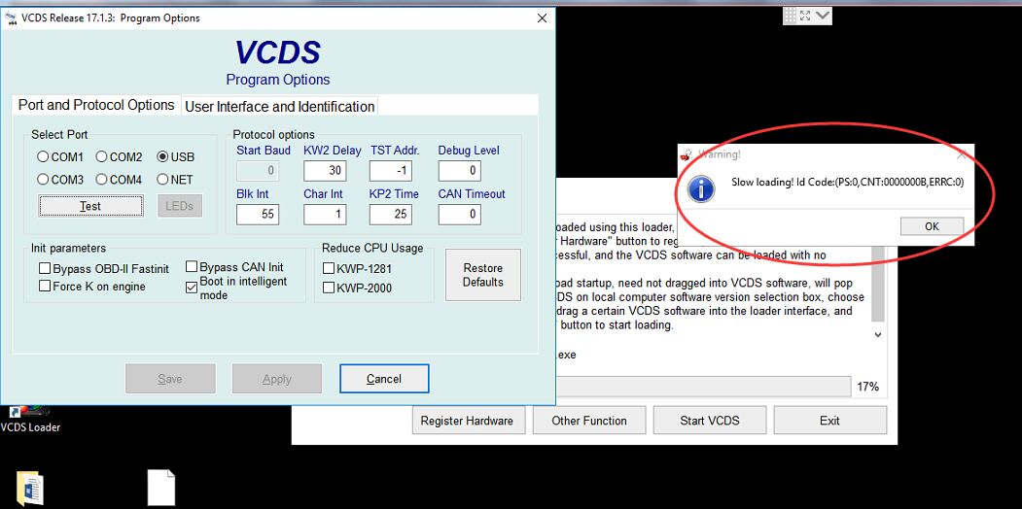Enable KWP-1281 reduce CPU usage checkbox

pyautogui.click(x=329, y=268)
